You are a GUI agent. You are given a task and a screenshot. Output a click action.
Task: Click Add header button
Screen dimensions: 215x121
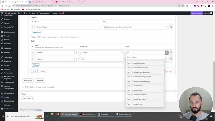(x=37, y=33)
